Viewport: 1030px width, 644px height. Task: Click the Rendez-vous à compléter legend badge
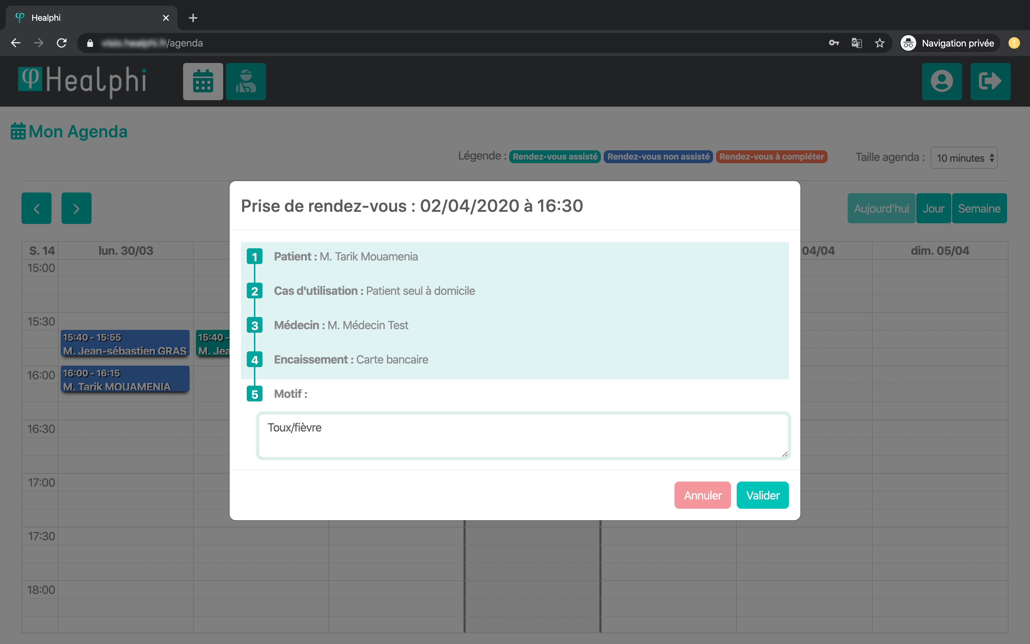[771, 157]
